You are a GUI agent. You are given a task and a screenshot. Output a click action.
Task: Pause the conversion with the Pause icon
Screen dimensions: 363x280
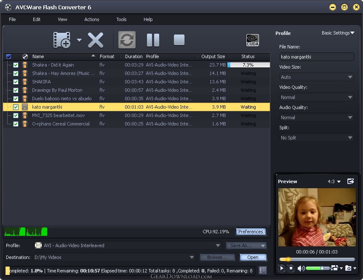tap(153, 40)
